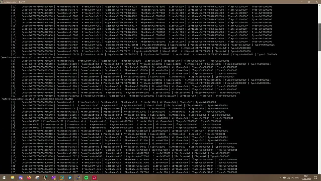The height and width of the screenshot is (181, 321).
Task: Click Type=0xE0000001 value
Action: point(219,61)
